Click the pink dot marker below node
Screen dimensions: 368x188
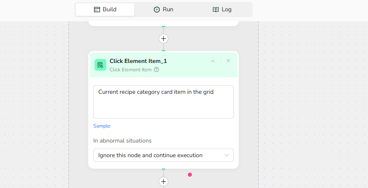[x=190, y=175]
